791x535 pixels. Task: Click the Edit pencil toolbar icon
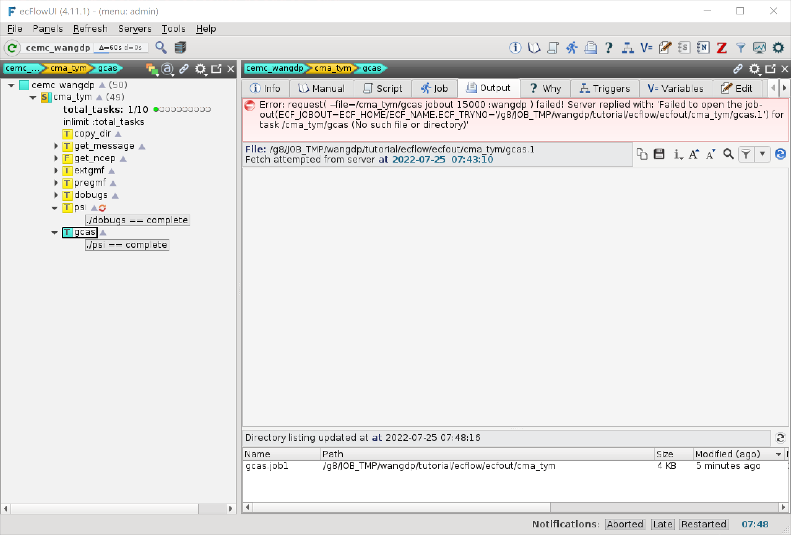tap(665, 48)
